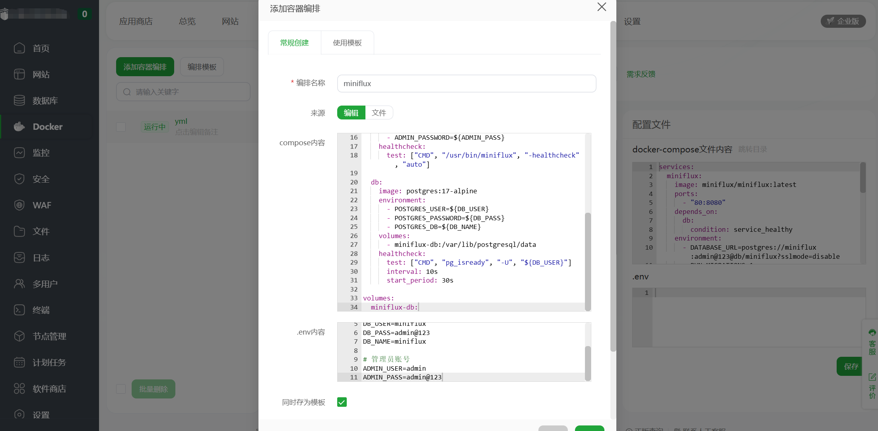
Task: Open the 设置 top navigation tab
Action: point(632,21)
